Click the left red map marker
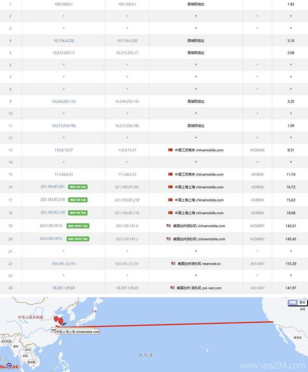This screenshot has width=308, height=372. coord(56,319)
